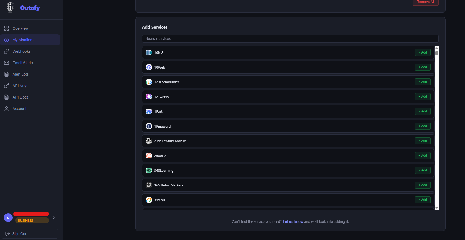
Task: Click the Email Alerts envelope icon
Action: pyautogui.click(x=7, y=63)
